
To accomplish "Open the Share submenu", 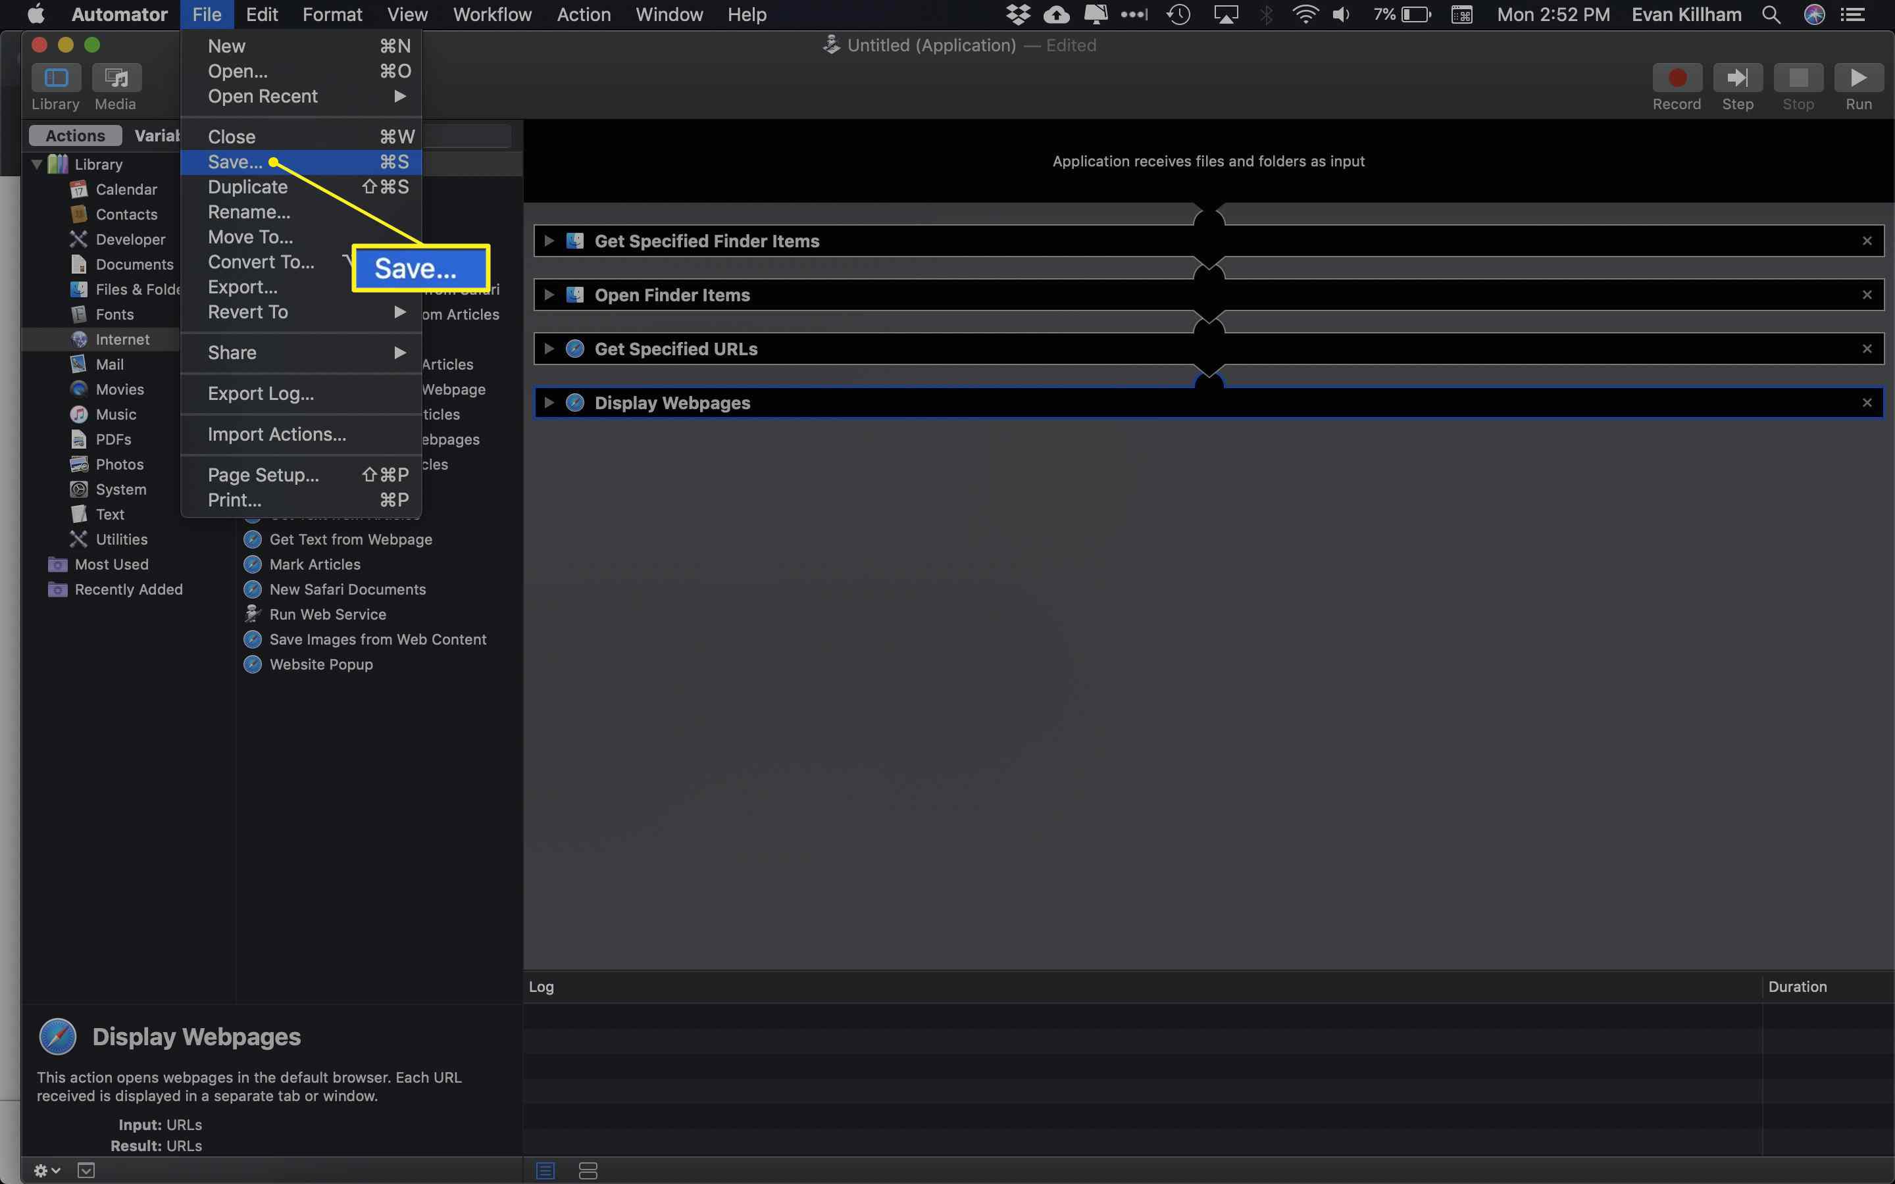I will click(x=301, y=353).
